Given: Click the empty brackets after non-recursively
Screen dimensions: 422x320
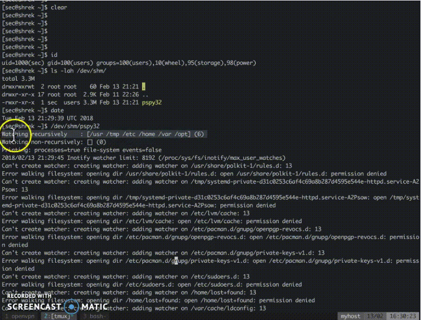Looking at the screenshot, I should pos(90,142).
